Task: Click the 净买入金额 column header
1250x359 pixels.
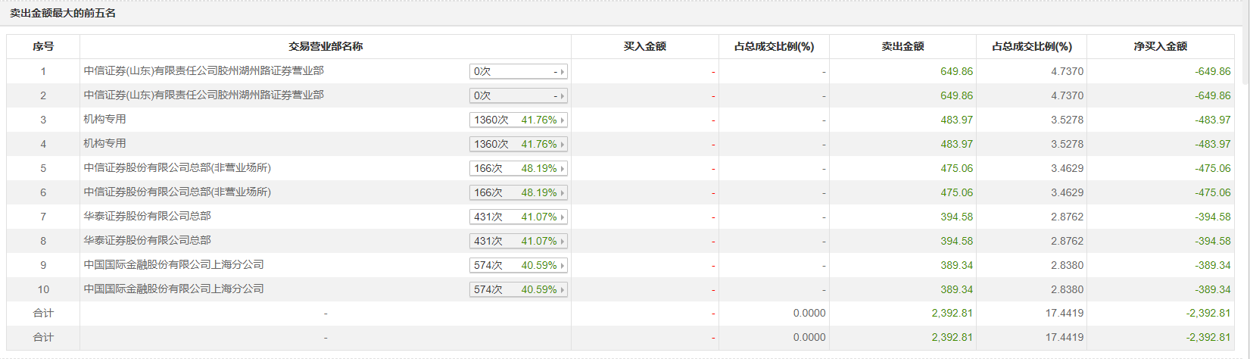Action: coord(1161,46)
